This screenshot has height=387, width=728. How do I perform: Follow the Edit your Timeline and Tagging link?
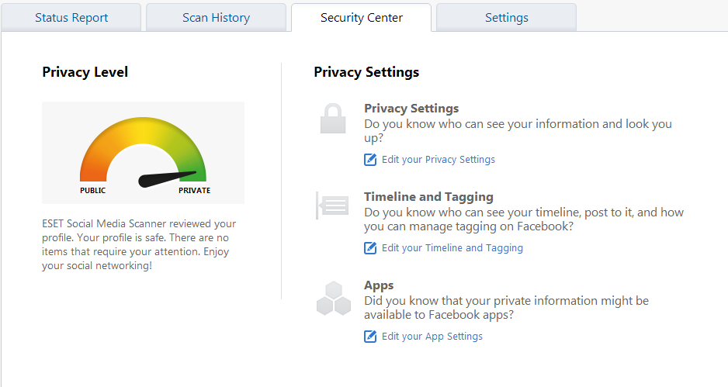[x=452, y=248]
